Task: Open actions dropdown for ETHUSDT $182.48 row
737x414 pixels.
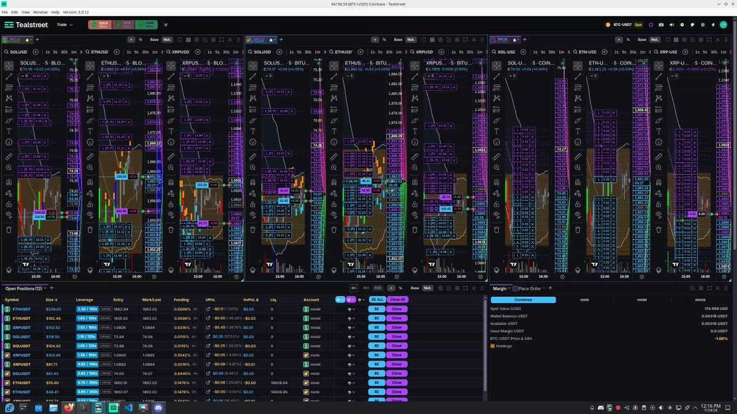Action: point(352,318)
